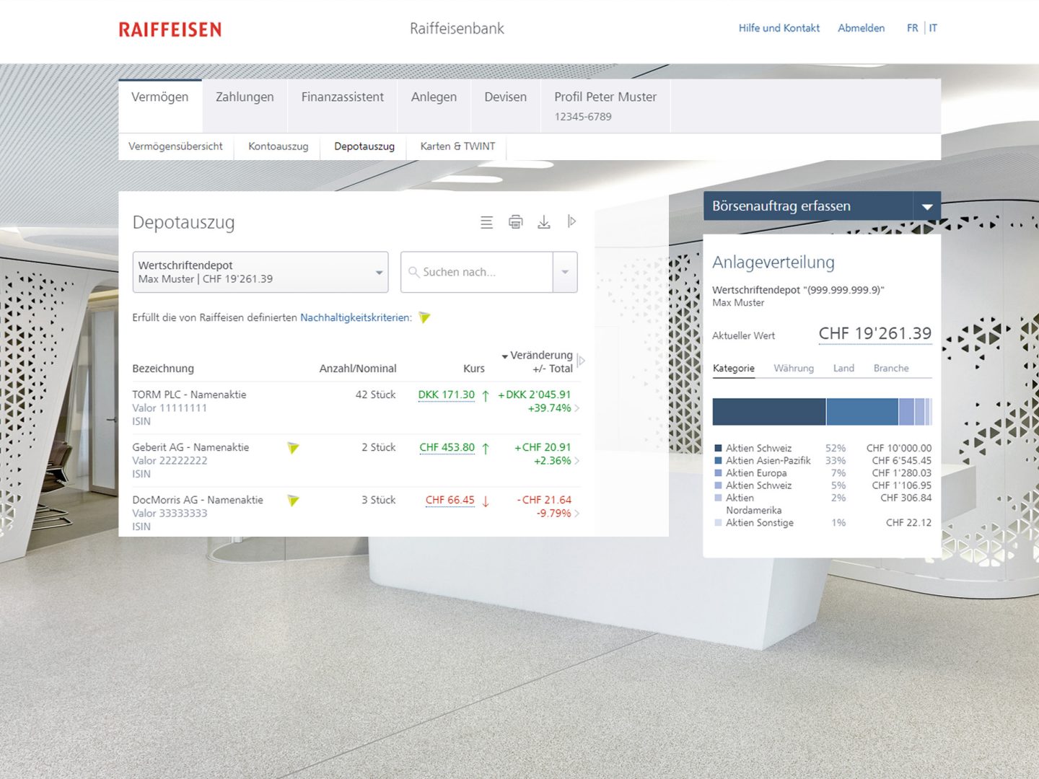This screenshot has width=1039, height=779.
Task: Expand the Börsenauftrag erfassen dropdown arrow
Action: pyautogui.click(x=926, y=206)
